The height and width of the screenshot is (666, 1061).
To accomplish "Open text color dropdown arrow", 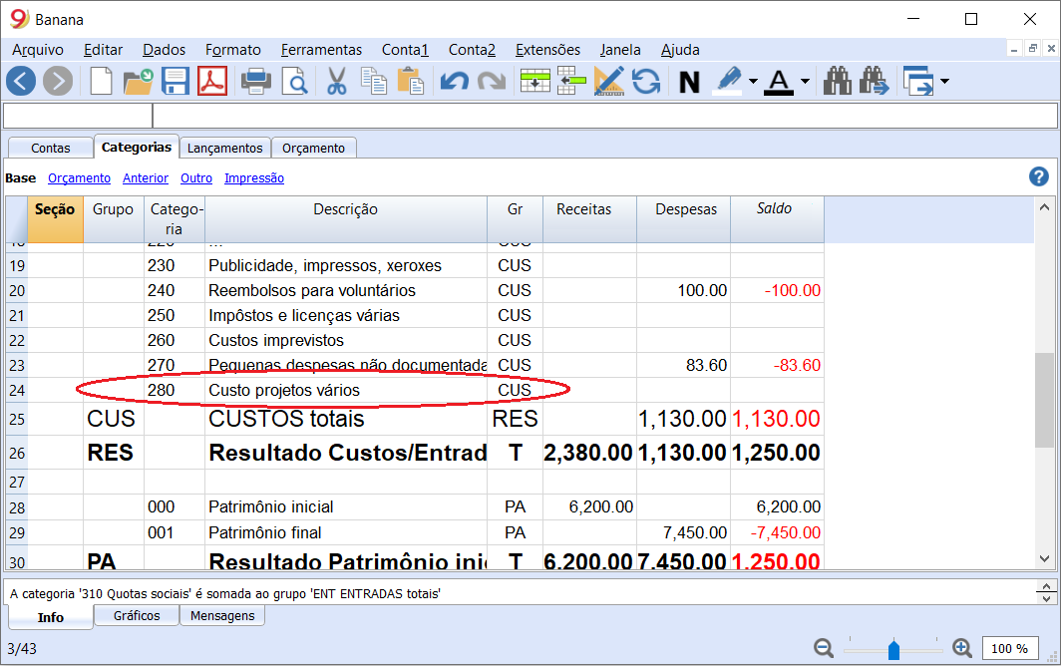I will click(805, 81).
